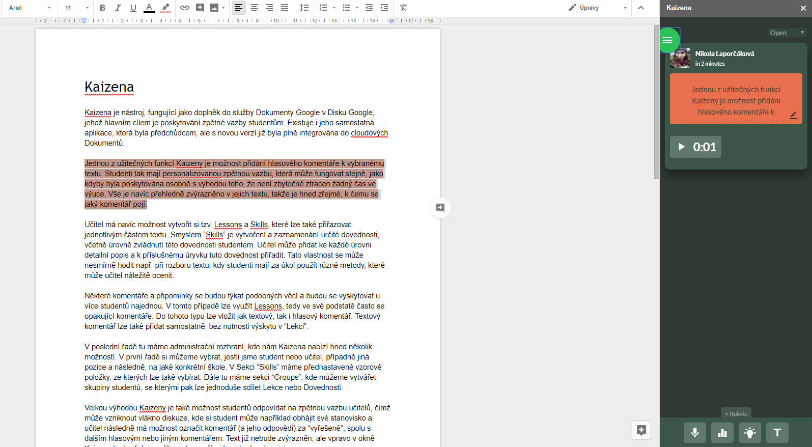Open the font size 11 dropdown
Image resolution: width=812 pixels, height=447 pixels.
(77, 8)
